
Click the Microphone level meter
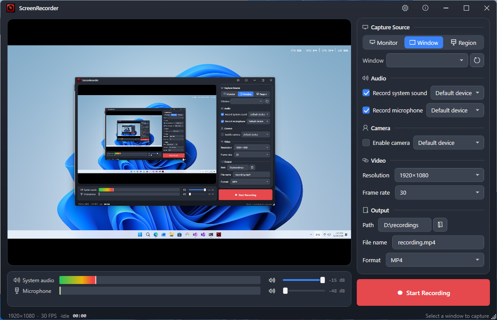pyautogui.click(x=160, y=291)
